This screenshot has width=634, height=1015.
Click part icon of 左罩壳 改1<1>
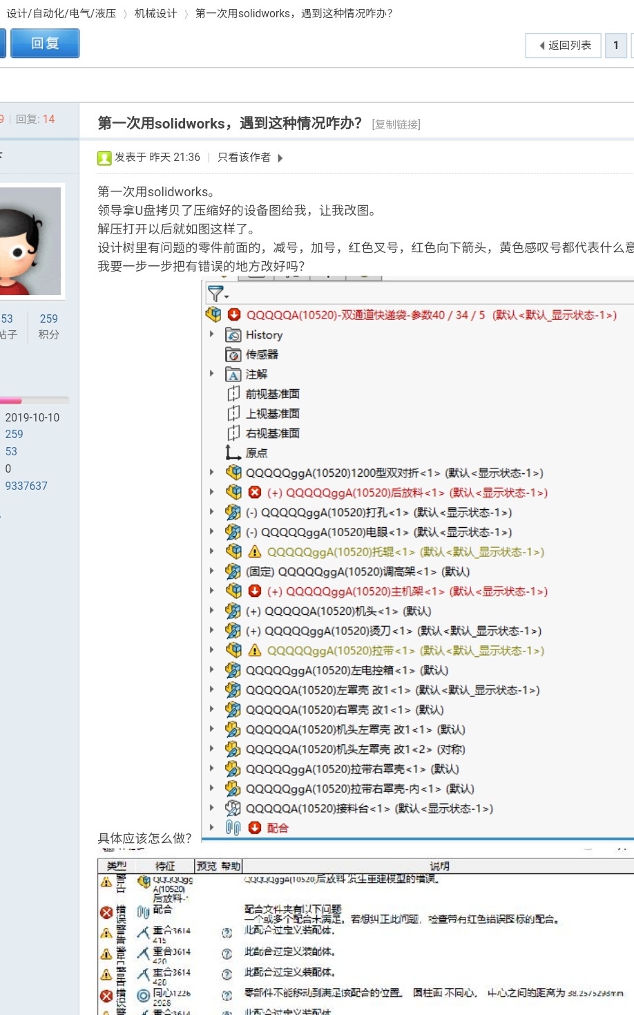(x=233, y=690)
